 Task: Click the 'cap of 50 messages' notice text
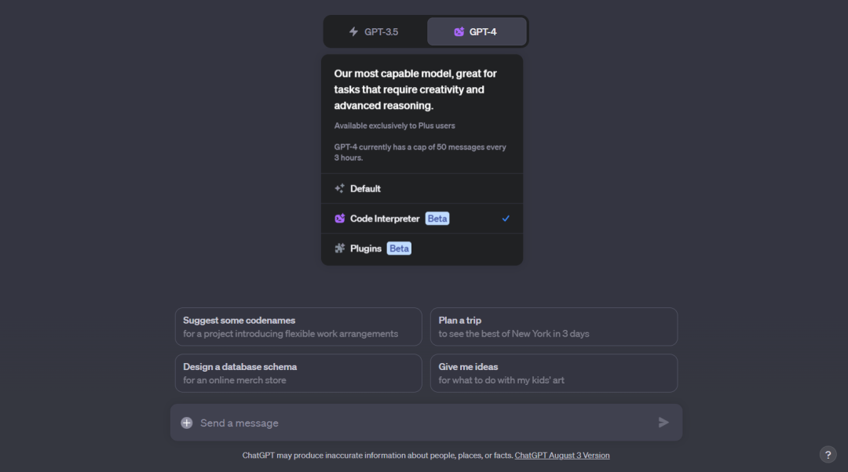(x=420, y=152)
